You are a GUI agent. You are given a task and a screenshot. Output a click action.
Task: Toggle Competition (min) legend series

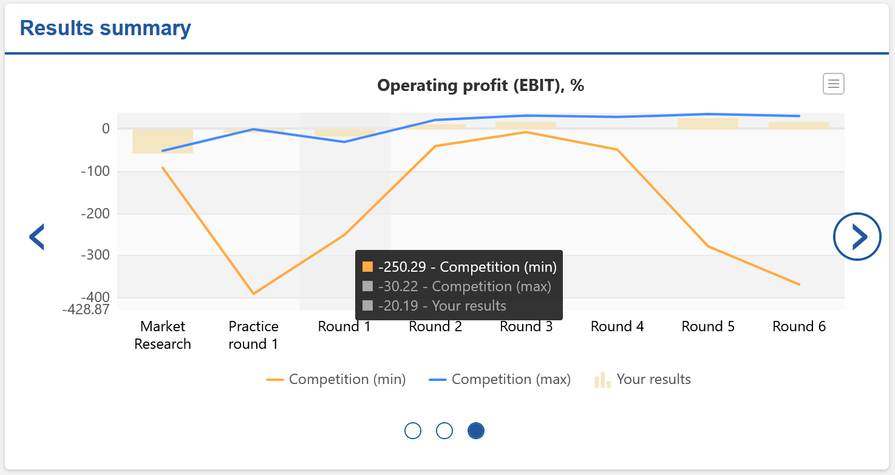tap(347, 380)
